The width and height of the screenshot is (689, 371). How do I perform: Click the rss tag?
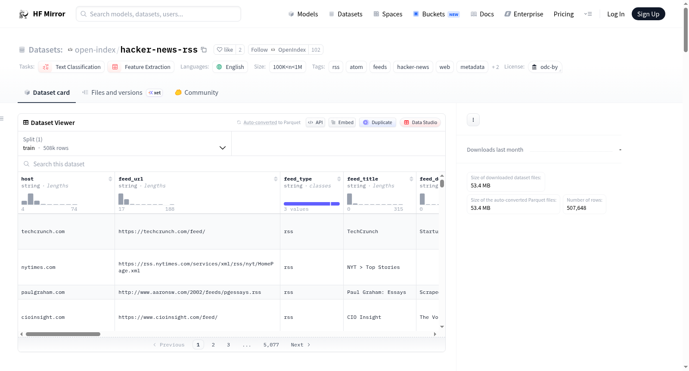(x=336, y=67)
